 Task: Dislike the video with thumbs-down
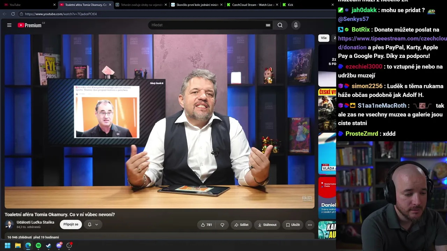222,225
